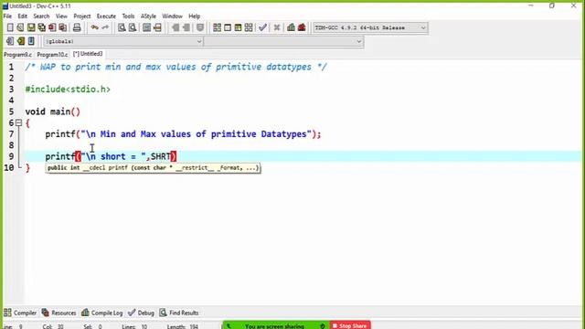Image resolution: width=585 pixels, height=329 pixels.
Task: Click the Compile & Run toolbar icon
Action: coord(238,27)
